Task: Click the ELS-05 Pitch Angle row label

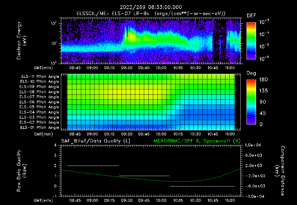Action: point(39,107)
